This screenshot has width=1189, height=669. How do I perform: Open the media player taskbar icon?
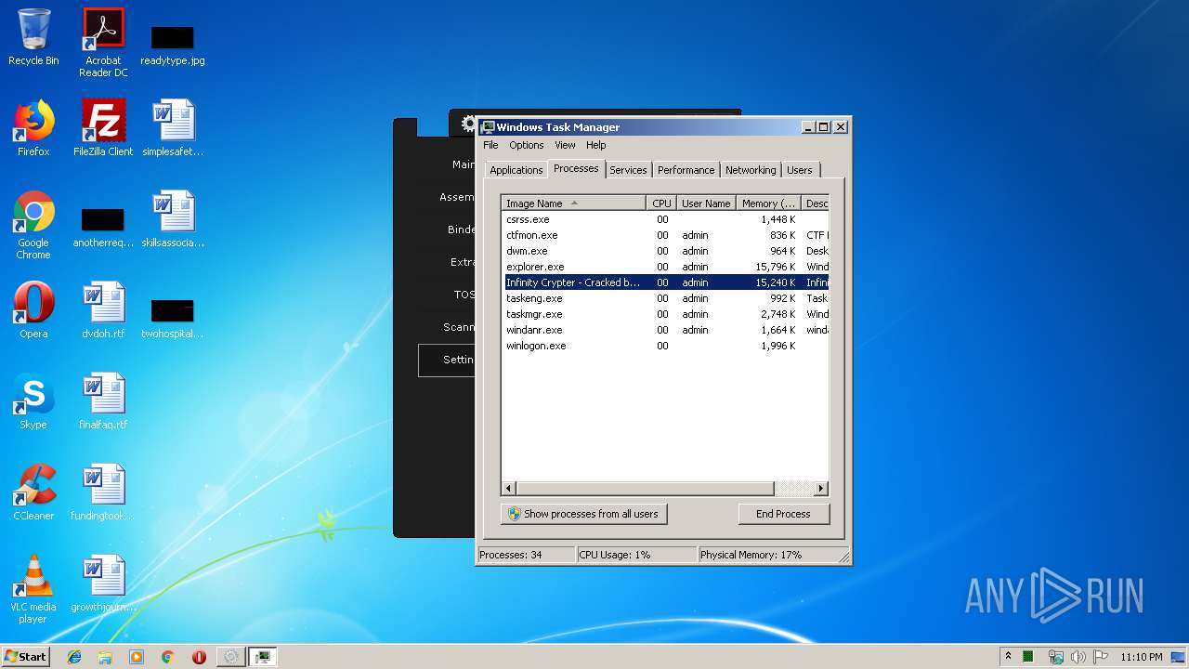tap(137, 657)
